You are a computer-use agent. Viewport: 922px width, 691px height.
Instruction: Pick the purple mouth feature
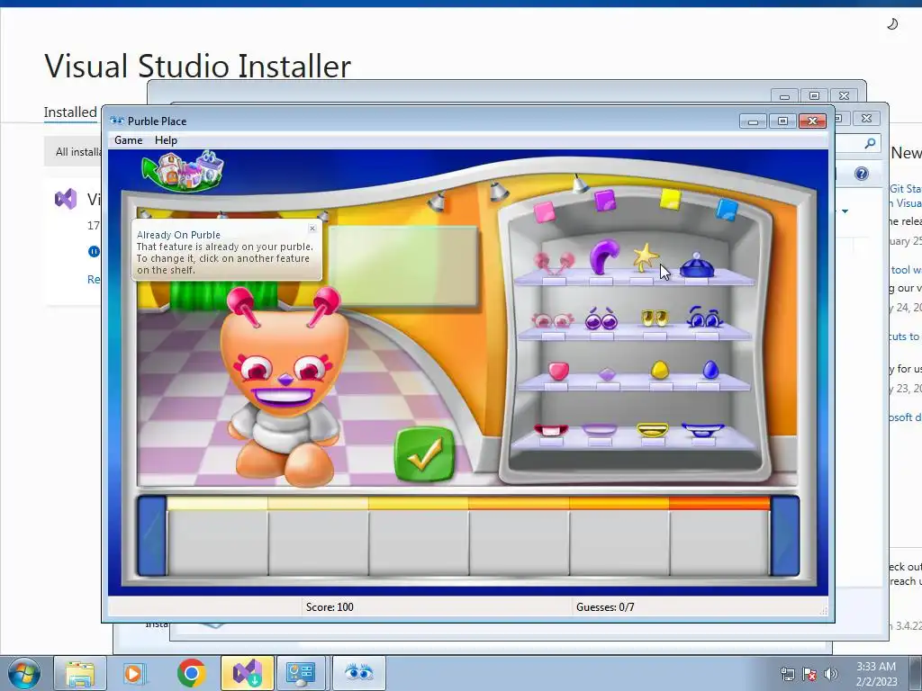[x=599, y=429]
